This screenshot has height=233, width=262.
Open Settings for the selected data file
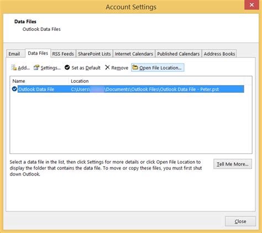(x=47, y=68)
